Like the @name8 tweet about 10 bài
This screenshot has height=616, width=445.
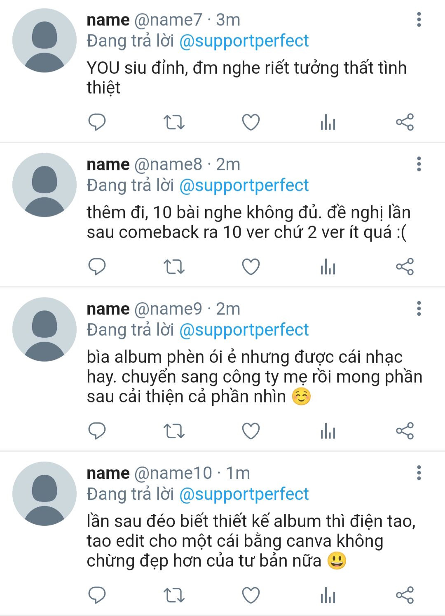coord(251,267)
